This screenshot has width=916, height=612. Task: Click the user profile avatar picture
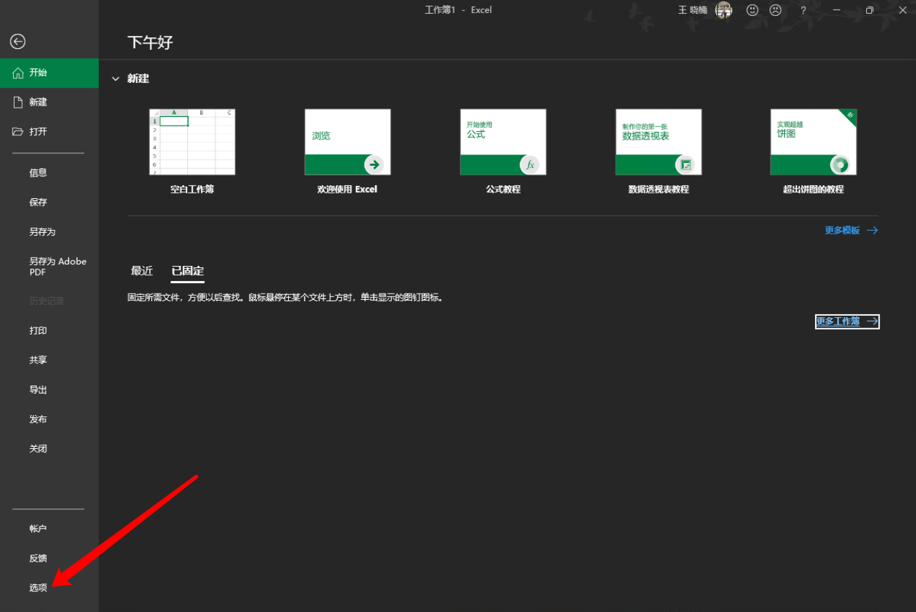723,10
